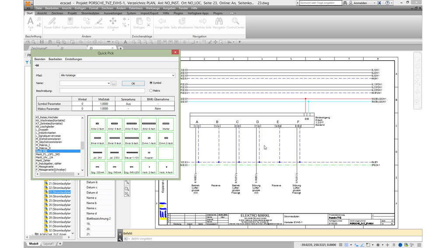The height and width of the screenshot is (248, 448).
Task: Click the Power-Editor ribbon icon
Action: [x=52, y=21]
